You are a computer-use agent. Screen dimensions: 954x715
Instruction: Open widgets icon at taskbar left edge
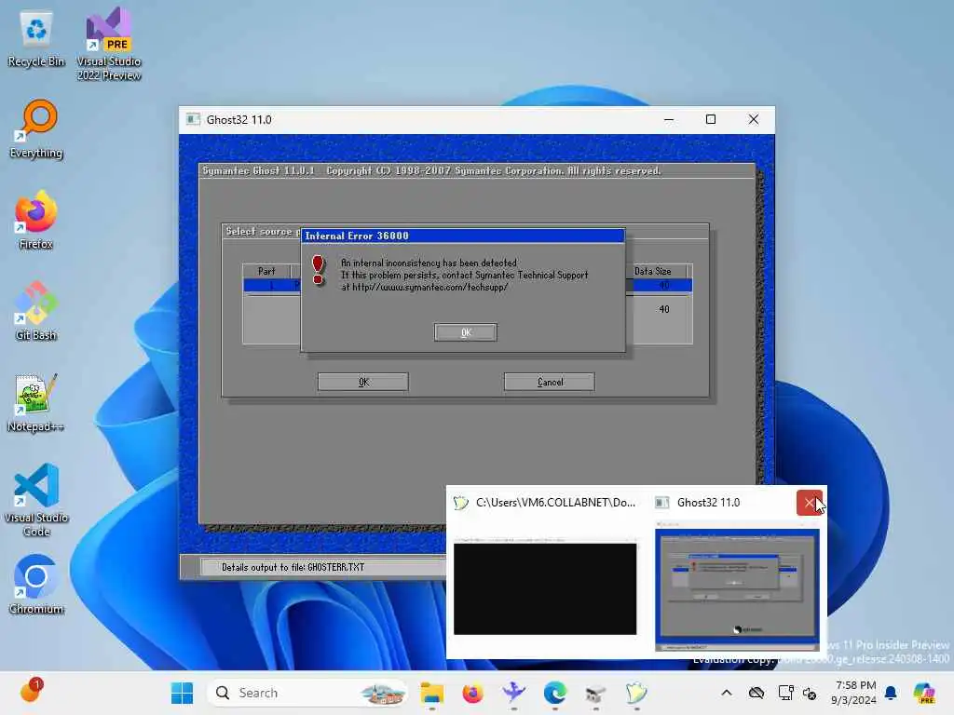click(x=31, y=692)
